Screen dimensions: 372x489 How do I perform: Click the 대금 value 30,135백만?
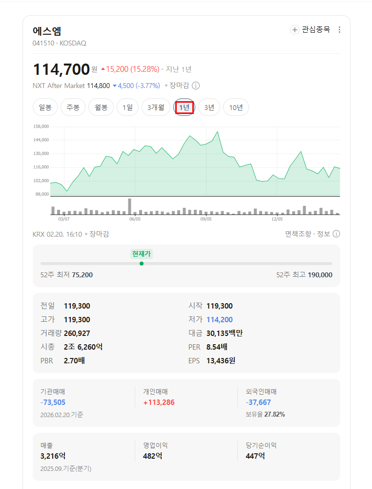225,333
